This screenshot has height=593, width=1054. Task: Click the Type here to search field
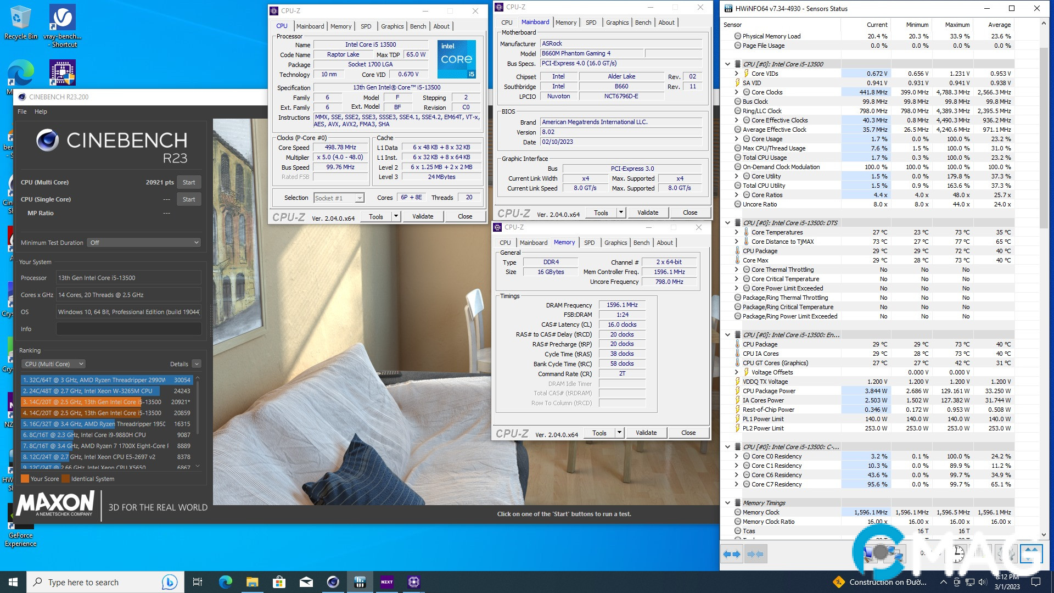click(x=82, y=582)
